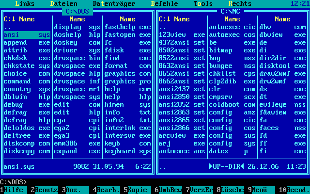Select the expand exe file
Viewport: 310px width, 194px height.
(77, 151)
